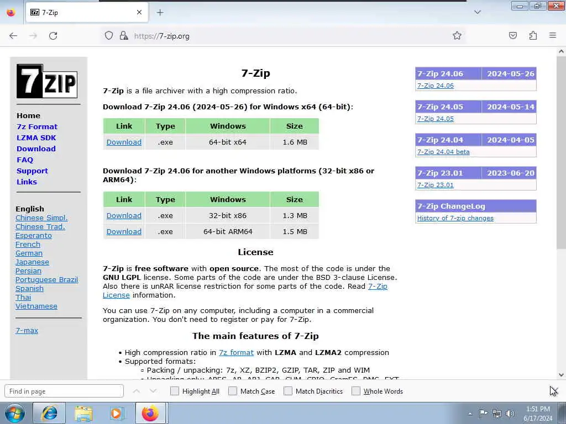
Task: Open Action Center flag icon
Action: 483,413
